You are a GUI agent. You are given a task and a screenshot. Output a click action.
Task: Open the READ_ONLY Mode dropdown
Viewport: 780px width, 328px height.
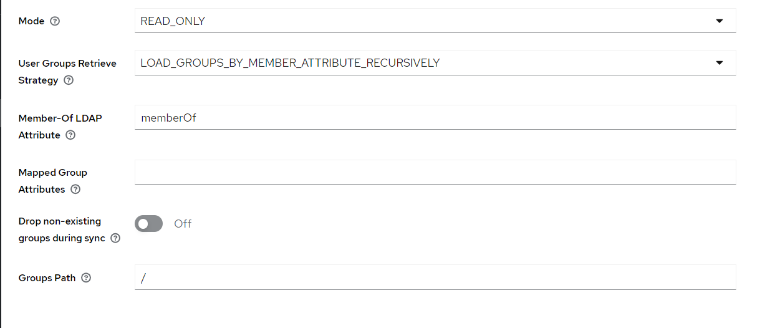(x=435, y=21)
